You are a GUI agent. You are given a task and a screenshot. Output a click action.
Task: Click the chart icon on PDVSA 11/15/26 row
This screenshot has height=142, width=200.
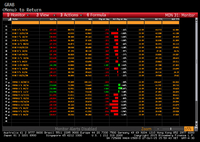[9, 105]
